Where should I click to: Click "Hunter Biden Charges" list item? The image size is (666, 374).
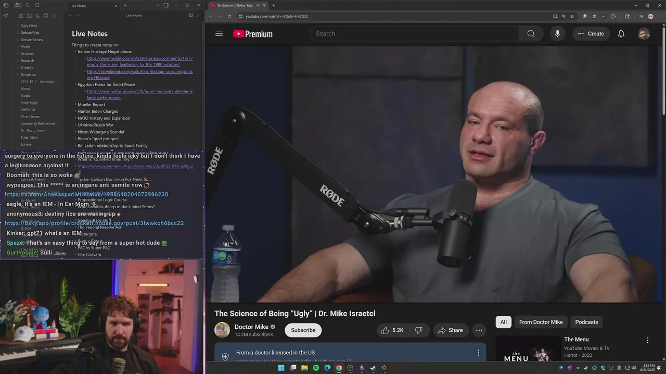tap(98, 111)
